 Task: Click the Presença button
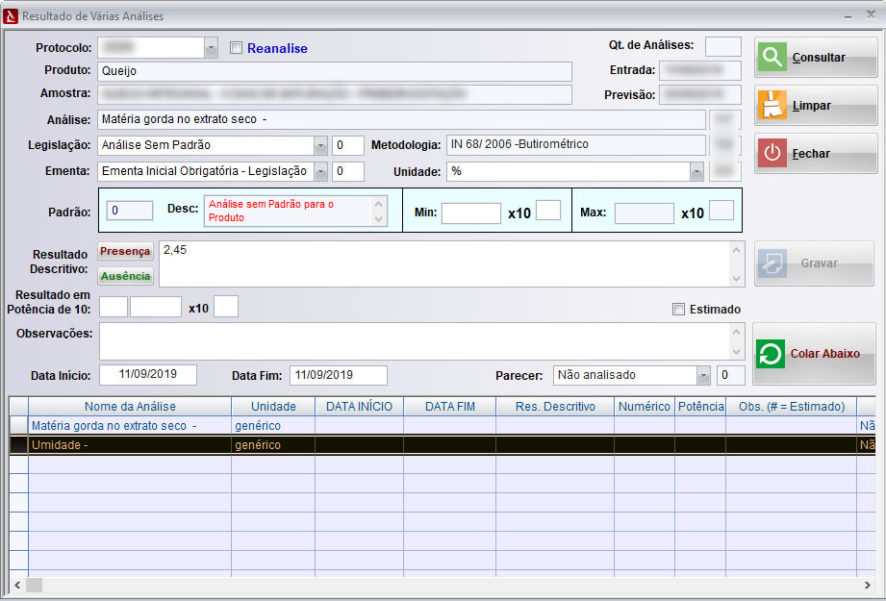pyautogui.click(x=125, y=251)
